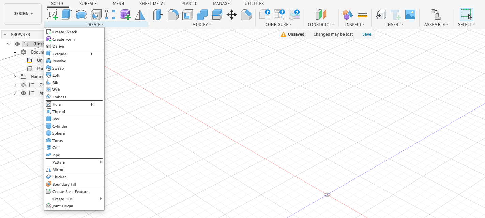485x218 pixels.
Task: Select the Move/Copy four-arrow icon
Action: [232, 14]
